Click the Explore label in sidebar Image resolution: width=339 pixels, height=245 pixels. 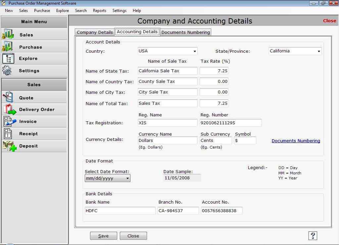click(28, 58)
